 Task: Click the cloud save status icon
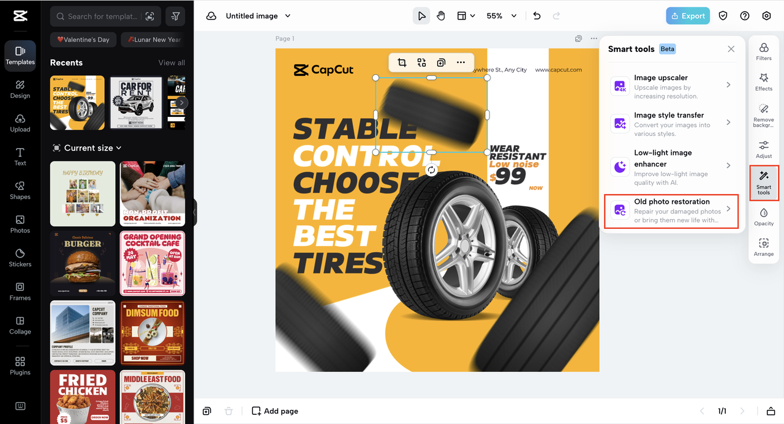tap(211, 16)
